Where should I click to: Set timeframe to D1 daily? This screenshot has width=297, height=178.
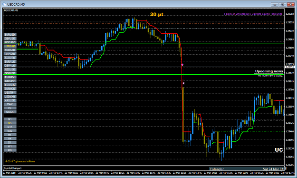pyautogui.click(x=10, y=142)
